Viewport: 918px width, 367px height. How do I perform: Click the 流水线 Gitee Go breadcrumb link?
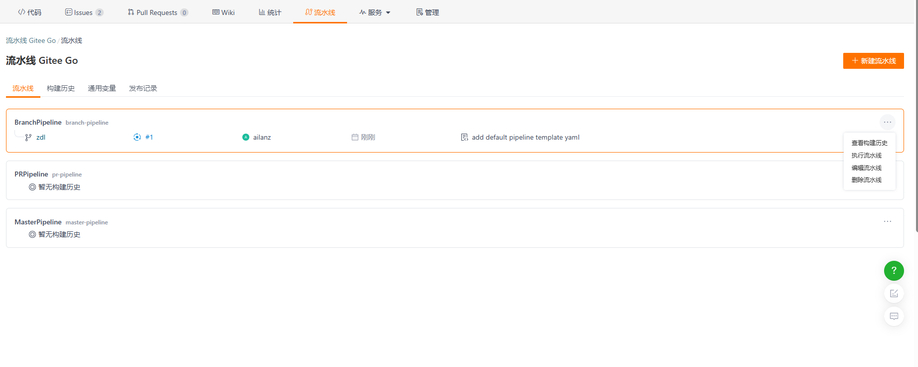coord(31,40)
